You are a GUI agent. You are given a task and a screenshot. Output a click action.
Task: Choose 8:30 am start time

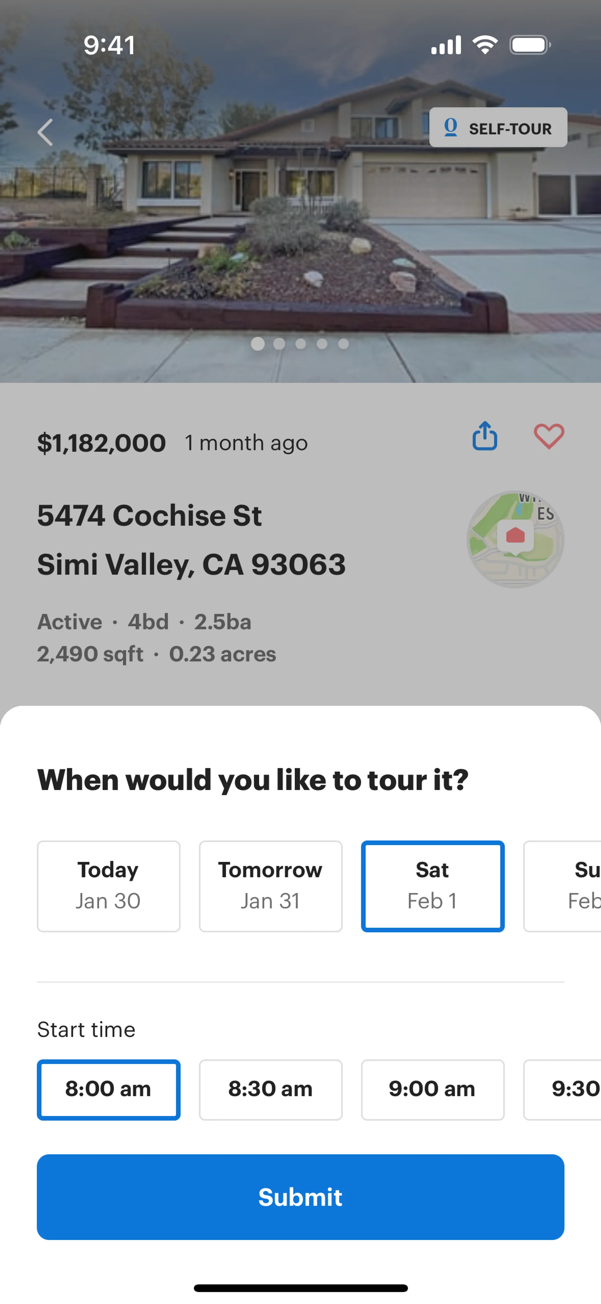coord(270,1089)
